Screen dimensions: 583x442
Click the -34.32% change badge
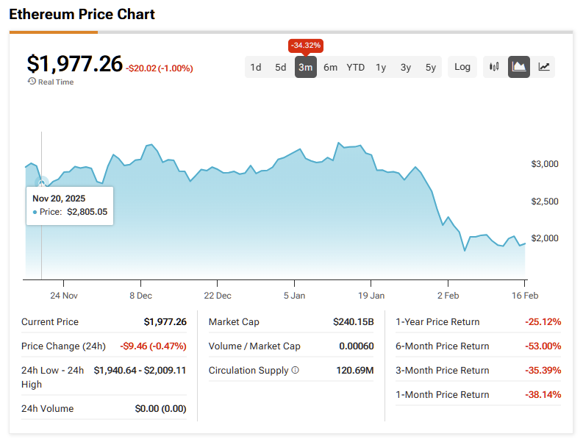point(305,46)
